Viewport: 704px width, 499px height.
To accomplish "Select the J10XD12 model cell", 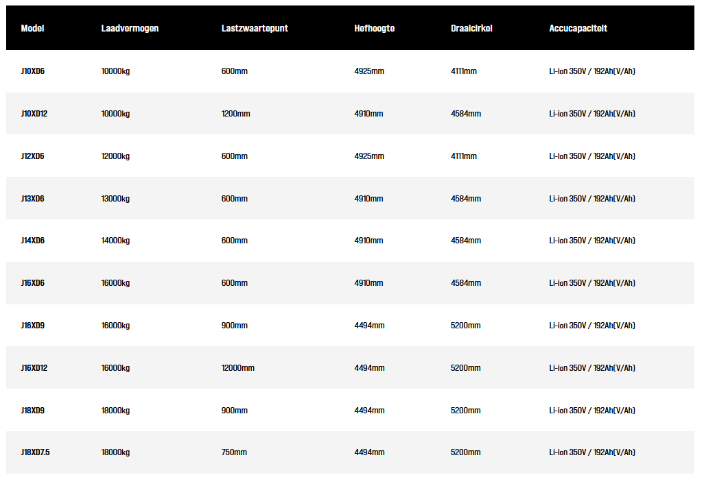I will coord(34,114).
